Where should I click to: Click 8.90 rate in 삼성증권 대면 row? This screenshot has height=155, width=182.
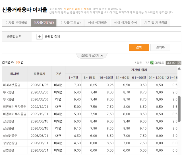point(127,129)
